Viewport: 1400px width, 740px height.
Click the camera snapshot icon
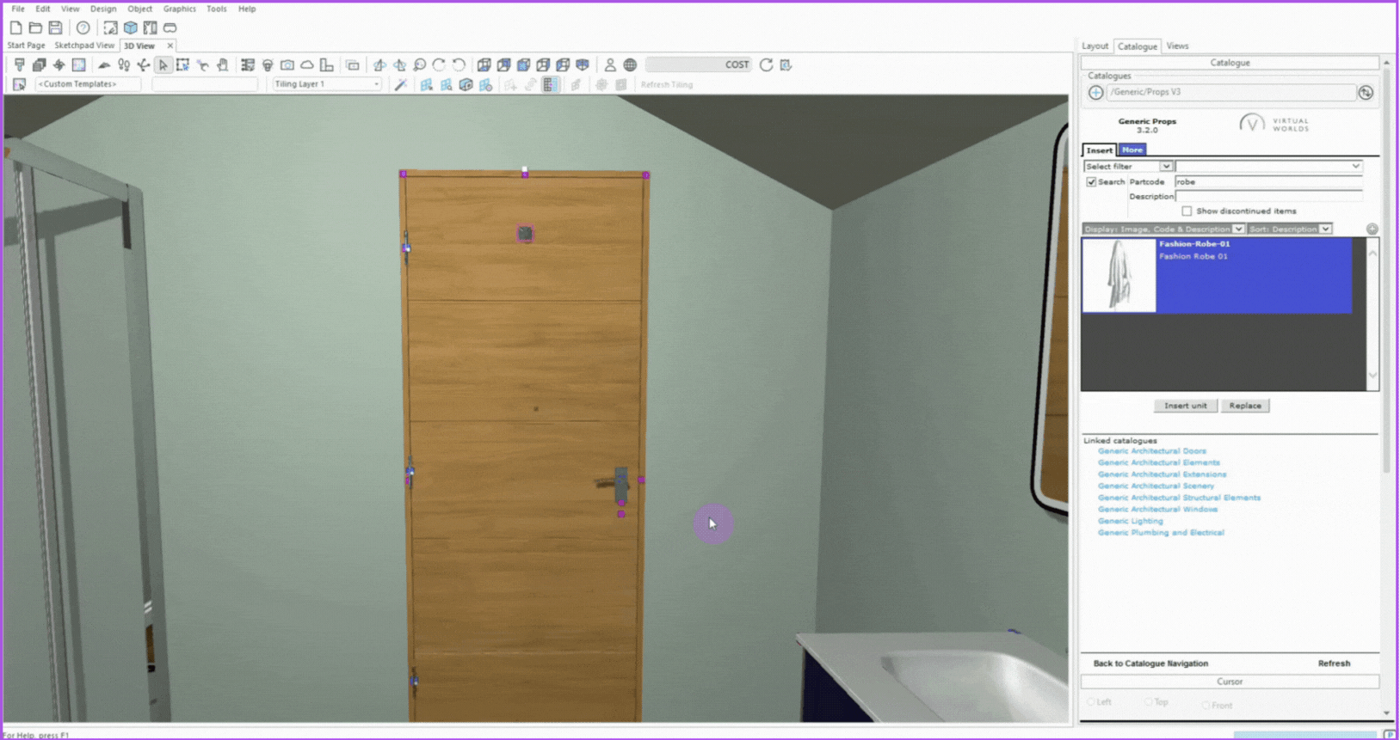tap(287, 64)
